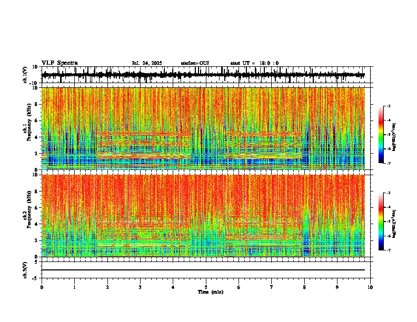Screen dimensions: 417x322
Task: Click time axis tick label "10"
Action: [370, 287]
